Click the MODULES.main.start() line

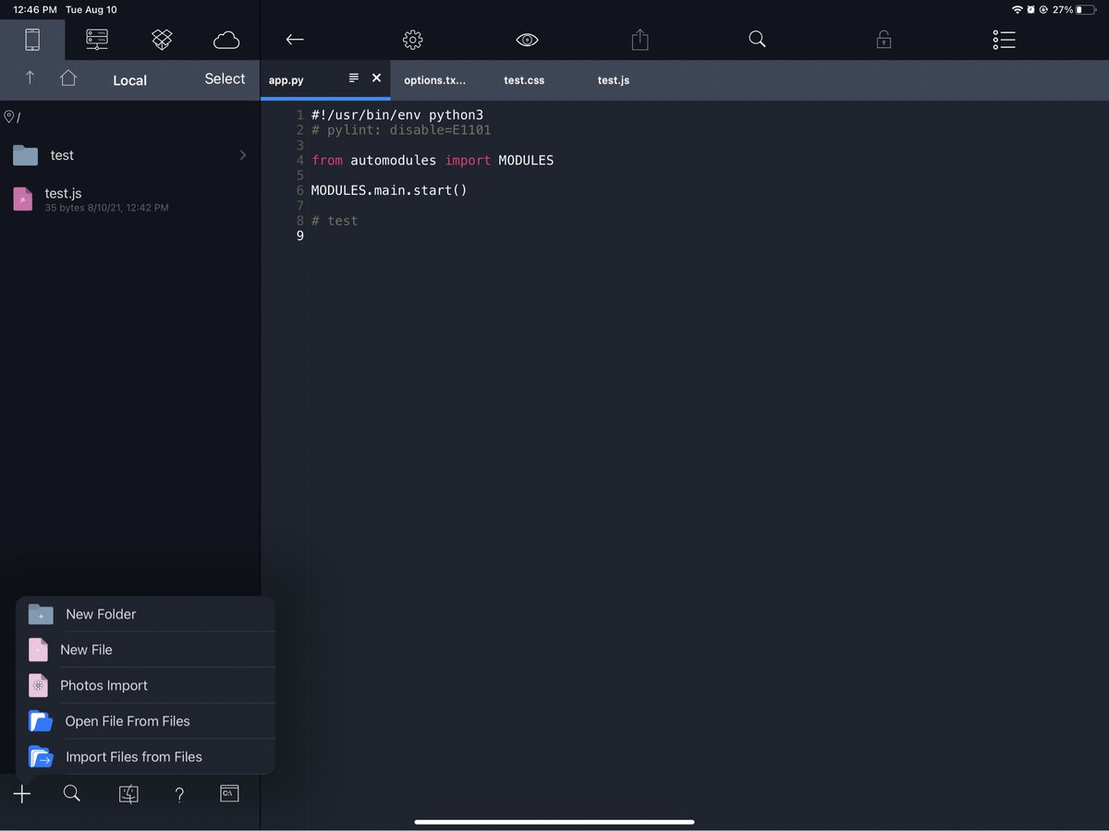pyautogui.click(x=389, y=190)
